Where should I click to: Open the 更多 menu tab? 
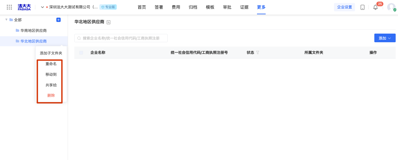tap(261, 7)
